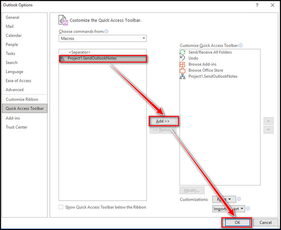This screenshot has height=230, width=281.
Task: Click info icon next to Import/Export button
Action: (x=248, y=208)
